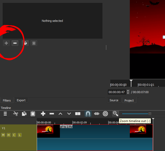Click the Cut scissors icon in timeline toolbar
This screenshot has width=165, height=151.
pos(16,114)
